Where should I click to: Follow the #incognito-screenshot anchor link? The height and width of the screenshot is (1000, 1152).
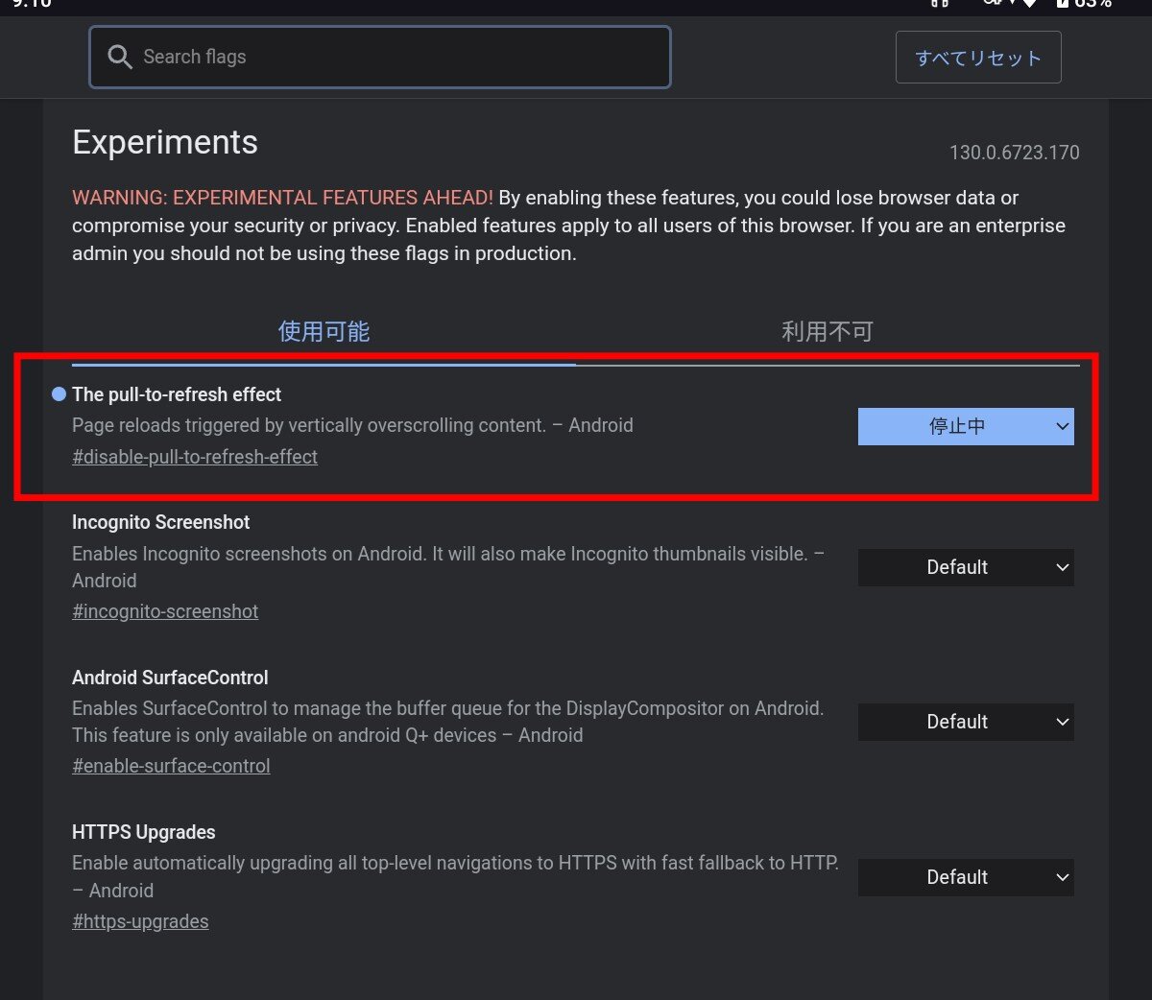pyautogui.click(x=165, y=611)
